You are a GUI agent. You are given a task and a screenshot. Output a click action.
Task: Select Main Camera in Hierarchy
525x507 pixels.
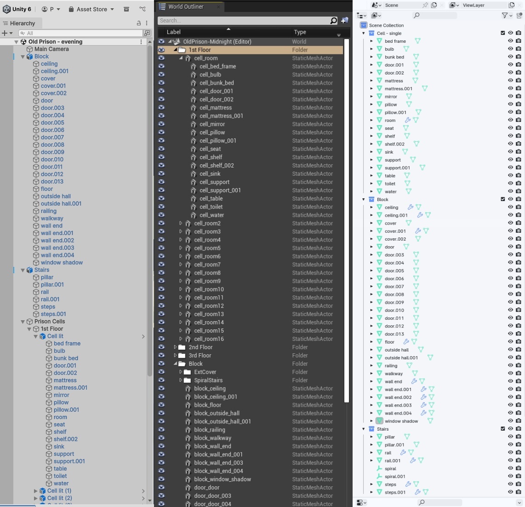(x=51, y=49)
